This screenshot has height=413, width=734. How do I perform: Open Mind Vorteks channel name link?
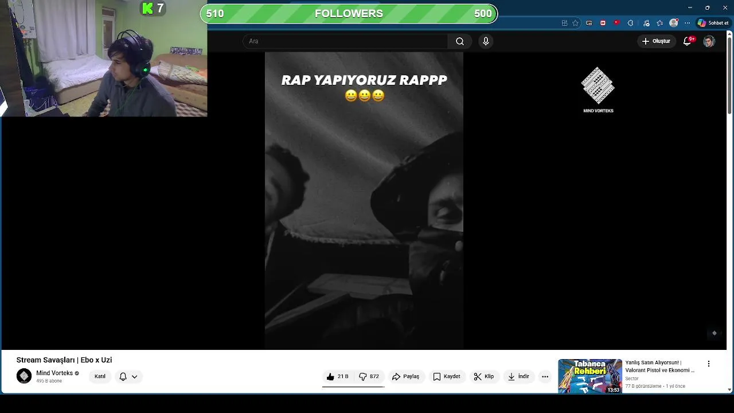[x=54, y=373]
